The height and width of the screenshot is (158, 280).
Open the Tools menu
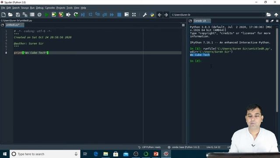(70, 8)
